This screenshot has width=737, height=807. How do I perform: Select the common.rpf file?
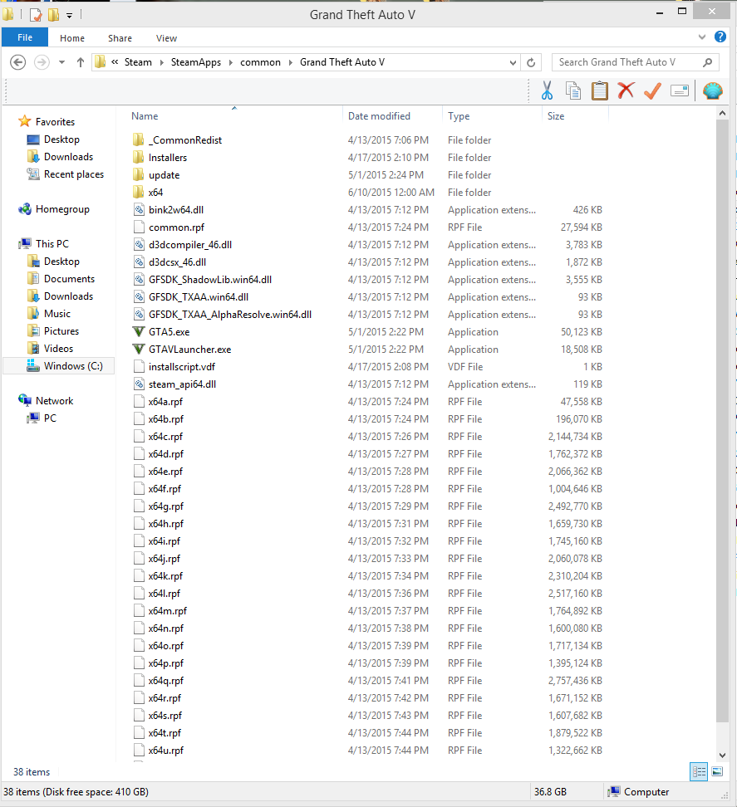(177, 227)
